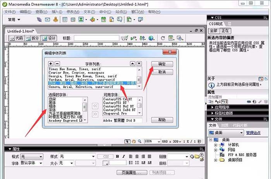Move font list item up arrow
Viewport: 271px width, 179px height.
132,64
